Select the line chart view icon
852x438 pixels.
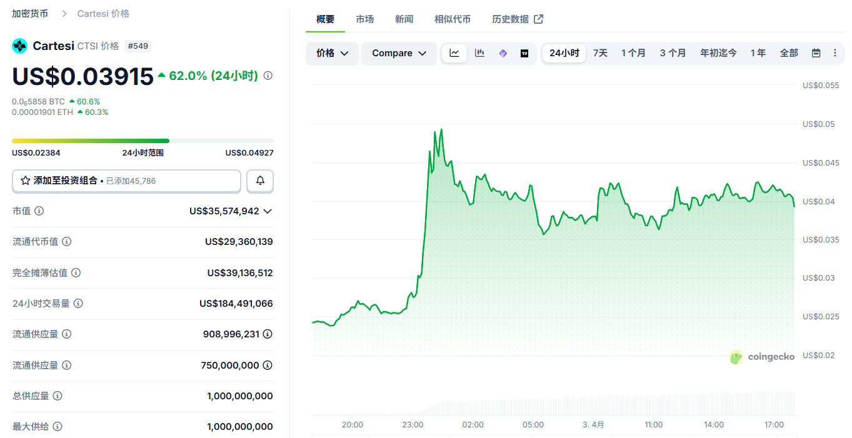coord(454,53)
